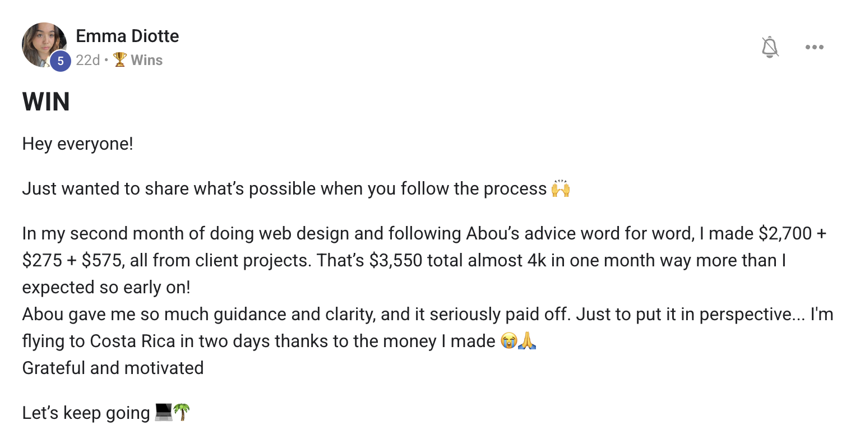
Task: Click the level 5 badge on avatar
Action: click(61, 61)
